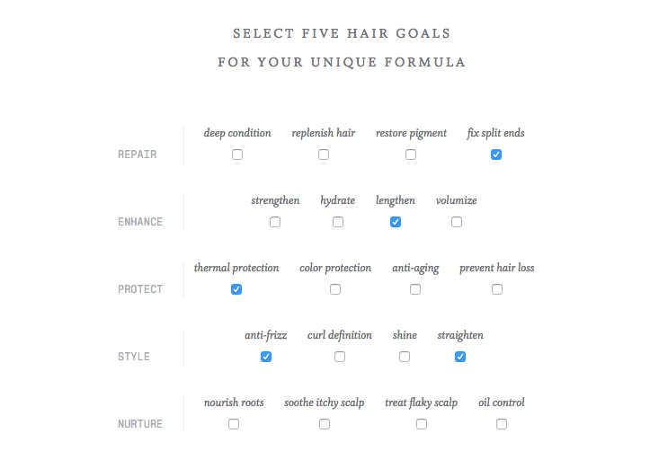Tick the anti-aging option
This screenshot has height=451, width=650.
coord(415,289)
